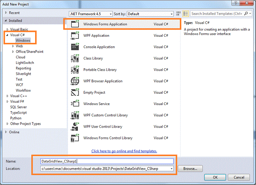Screen dimensions: 256x185
Task: Click the WPF Browser Application globe icon
Action: click(75, 81)
